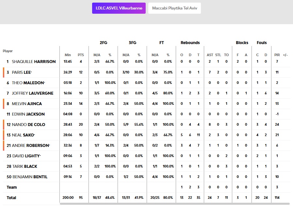293x206 pixels.
Task: Sort the table by the PTS column
Action: point(81,55)
